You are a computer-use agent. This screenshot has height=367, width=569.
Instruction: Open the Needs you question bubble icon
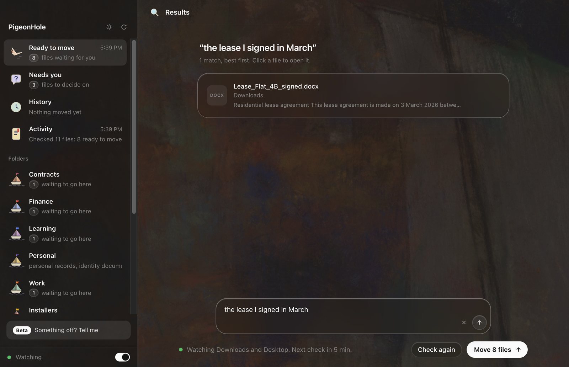[16, 79]
